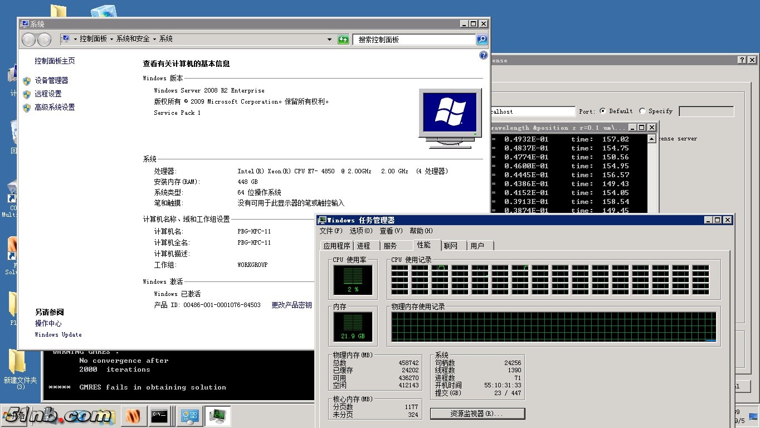Switch to the 进程 tab in Task Manager
This screenshot has height=428, width=760.
tap(363, 246)
